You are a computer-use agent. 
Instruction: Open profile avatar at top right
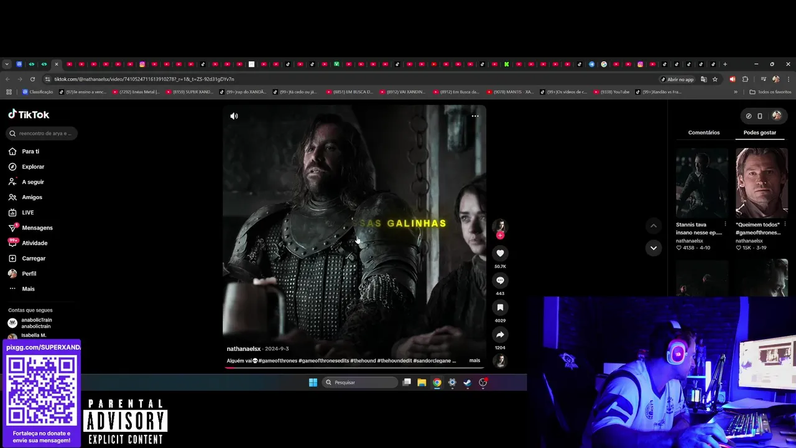pos(777,116)
